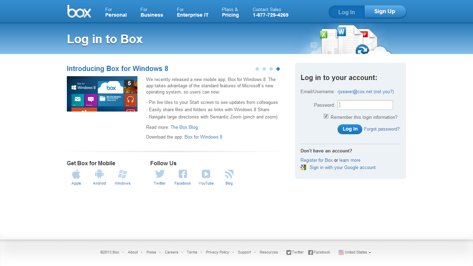
Task: Open the Forgot password link
Action: click(x=382, y=129)
